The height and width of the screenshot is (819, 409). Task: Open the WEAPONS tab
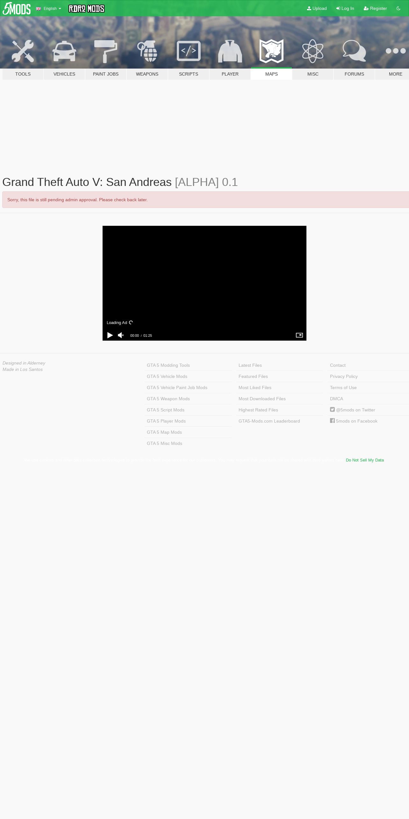pyautogui.click(x=147, y=74)
